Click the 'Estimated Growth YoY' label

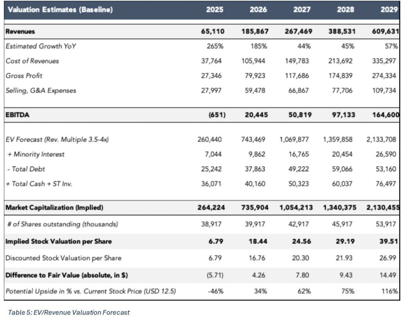click(x=41, y=46)
